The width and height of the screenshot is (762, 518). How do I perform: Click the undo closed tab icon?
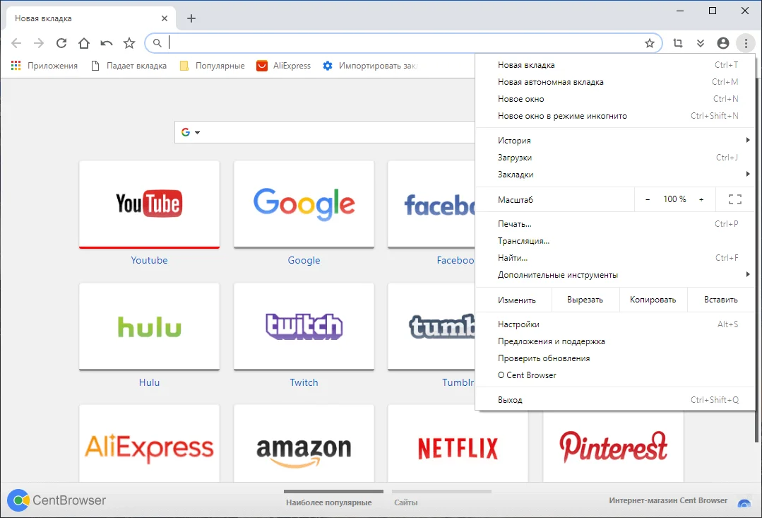(107, 43)
